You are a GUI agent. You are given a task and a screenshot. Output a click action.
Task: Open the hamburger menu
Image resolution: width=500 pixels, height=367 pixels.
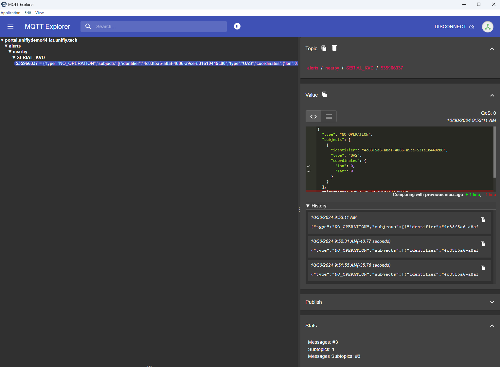point(10,27)
